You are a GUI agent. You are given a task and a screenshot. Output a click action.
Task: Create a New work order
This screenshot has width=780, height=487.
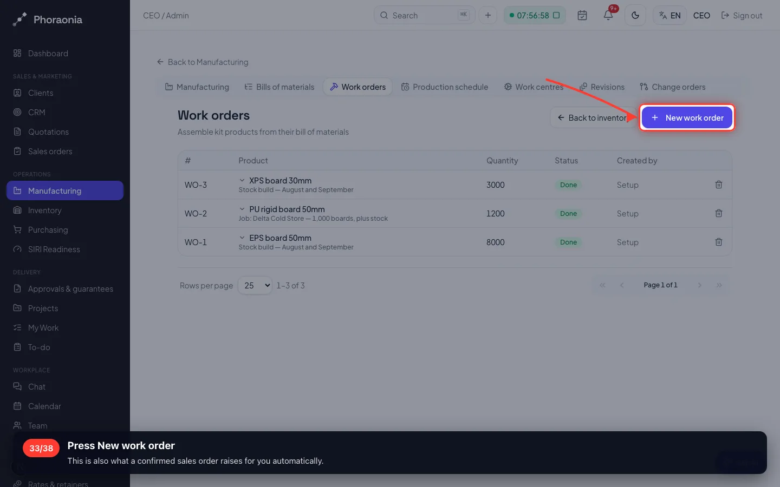click(x=687, y=117)
